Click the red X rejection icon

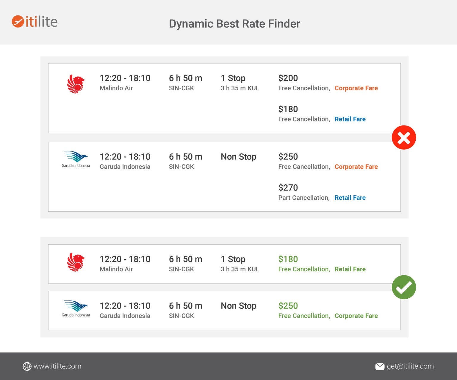click(404, 137)
